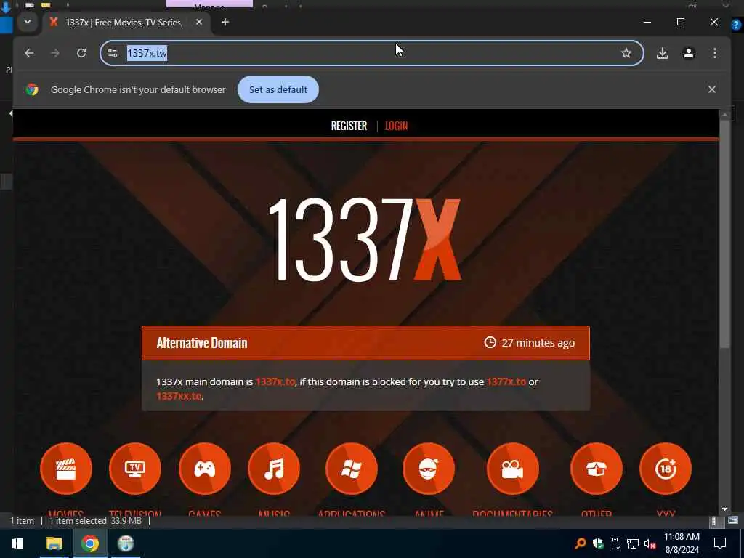The width and height of the screenshot is (744, 558).
Task: Open the Games controller category icon
Action: click(x=204, y=469)
